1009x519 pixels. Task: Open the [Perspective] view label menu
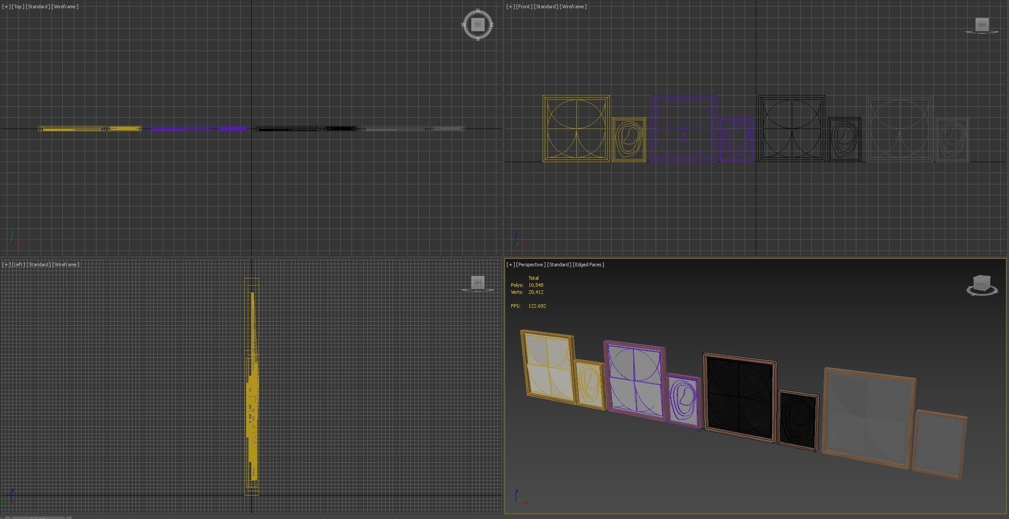coord(530,265)
